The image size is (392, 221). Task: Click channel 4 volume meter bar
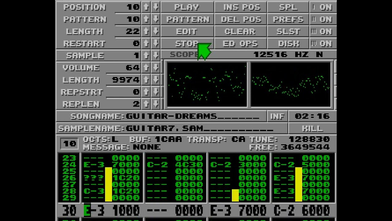pos(299,184)
